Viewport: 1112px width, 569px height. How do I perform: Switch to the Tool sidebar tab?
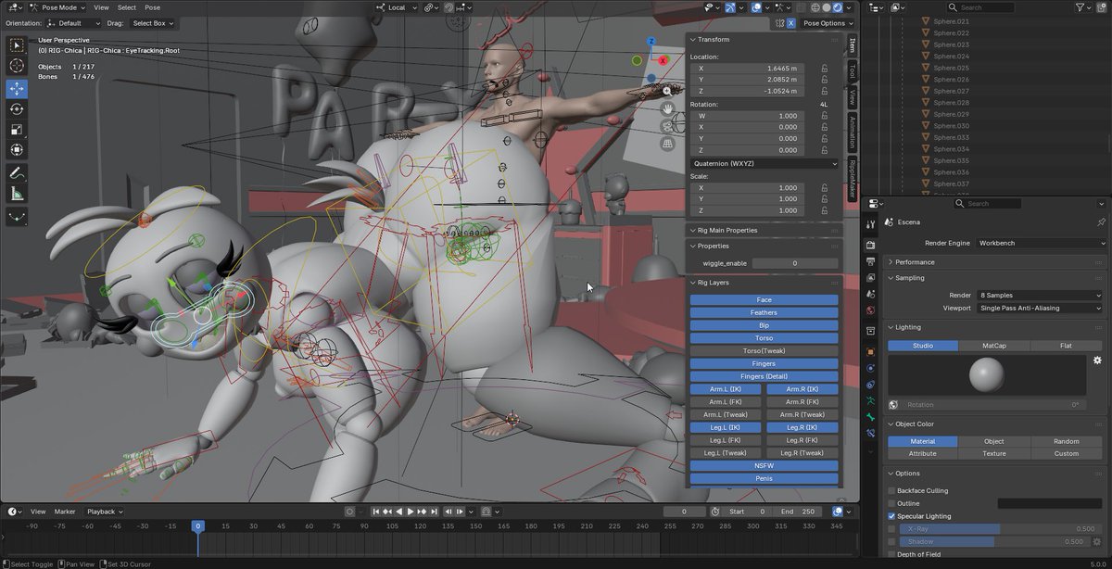click(853, 71)
